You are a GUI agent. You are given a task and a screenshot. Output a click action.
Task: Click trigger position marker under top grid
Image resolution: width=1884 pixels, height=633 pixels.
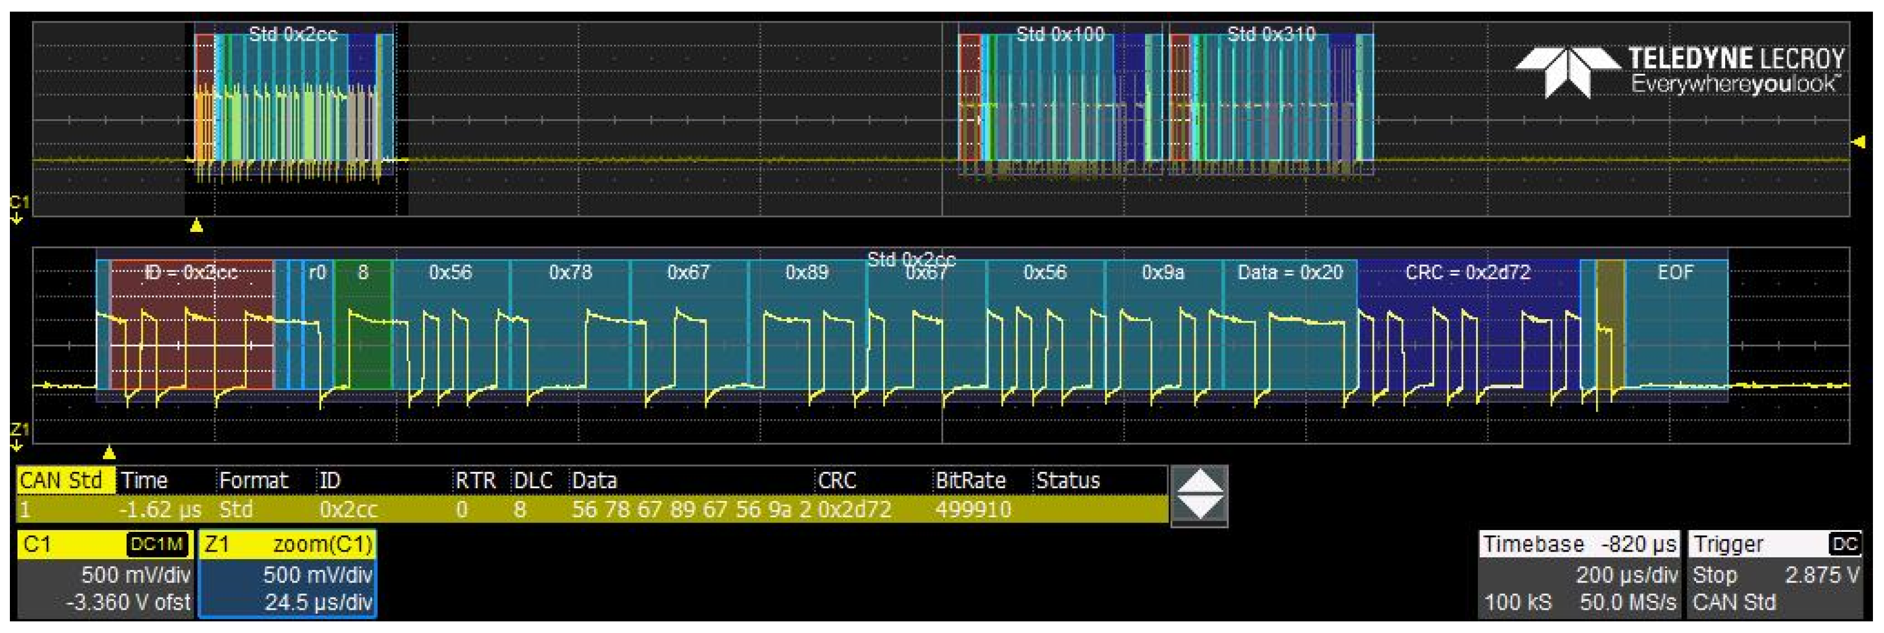point(196,226)
